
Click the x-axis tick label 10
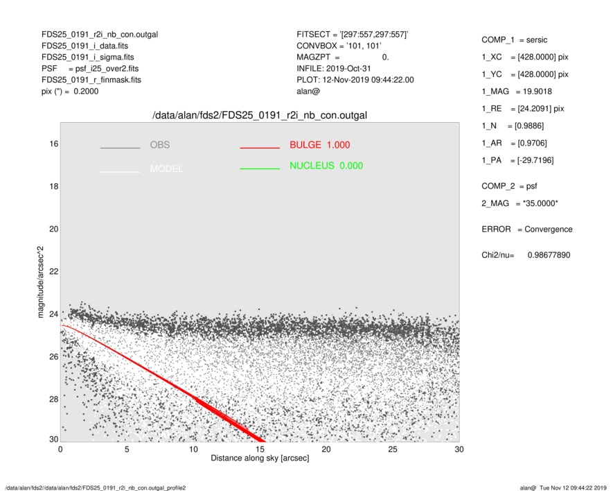193,449
